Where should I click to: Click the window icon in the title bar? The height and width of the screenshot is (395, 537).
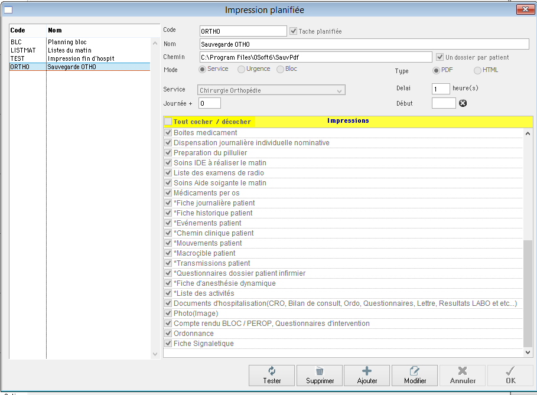pos(8,10)
